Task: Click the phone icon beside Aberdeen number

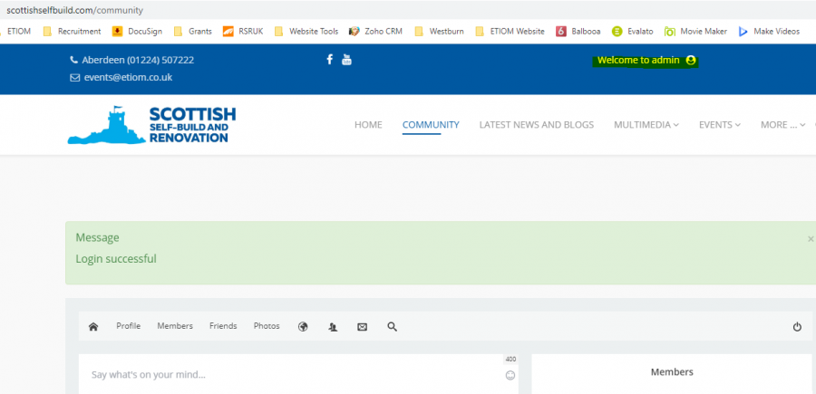Action: [74, 60]
